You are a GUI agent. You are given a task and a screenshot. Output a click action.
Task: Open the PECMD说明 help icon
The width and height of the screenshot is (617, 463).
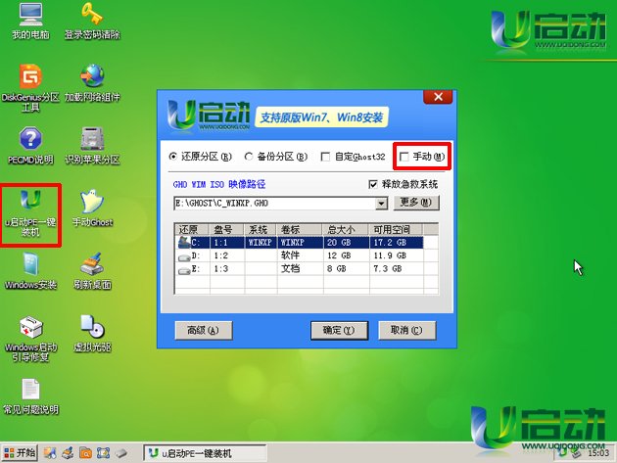click(x=30, y=138)
